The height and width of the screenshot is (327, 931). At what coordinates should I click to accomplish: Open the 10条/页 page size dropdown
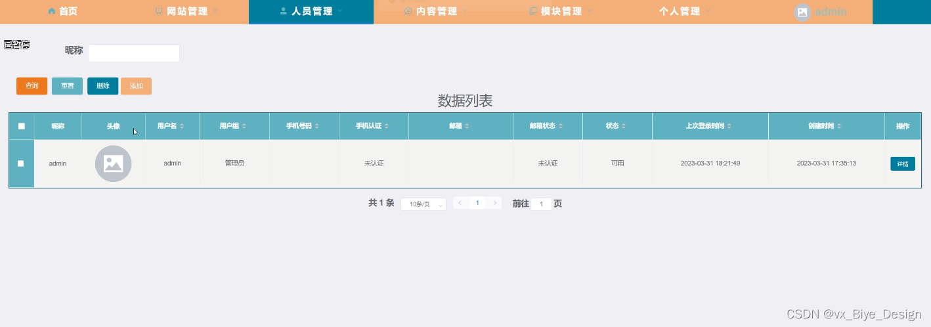423,204
